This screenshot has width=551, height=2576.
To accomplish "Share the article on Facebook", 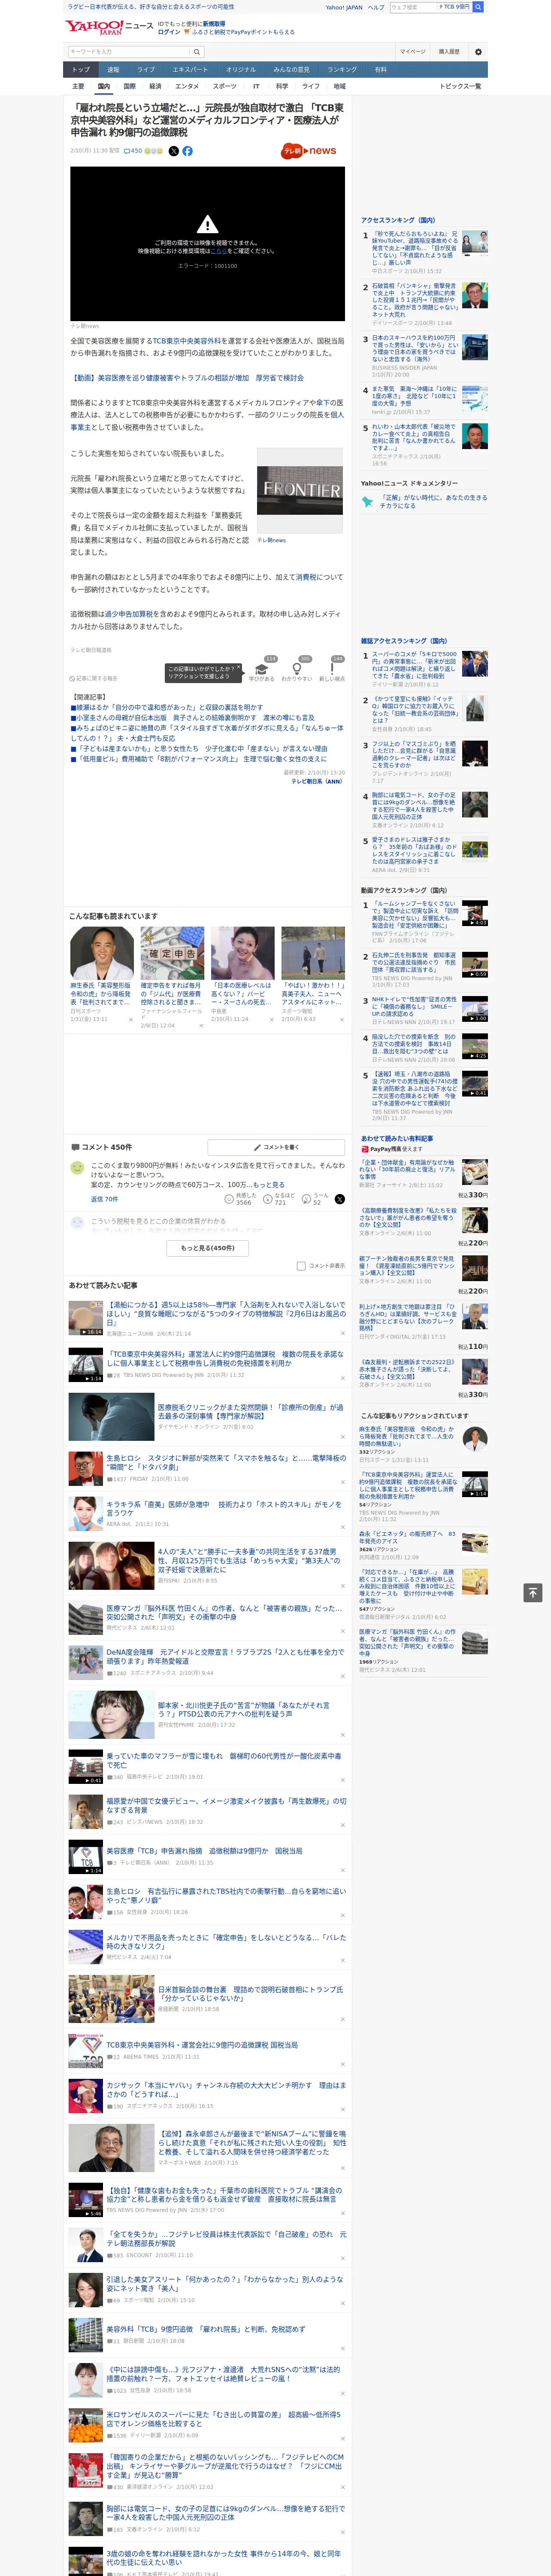I will pos(187,151).
